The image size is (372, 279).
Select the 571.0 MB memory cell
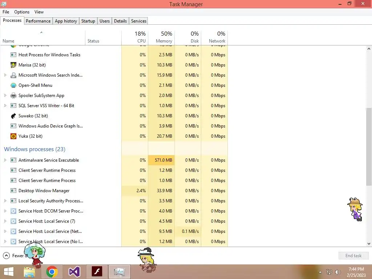[161, 160]
